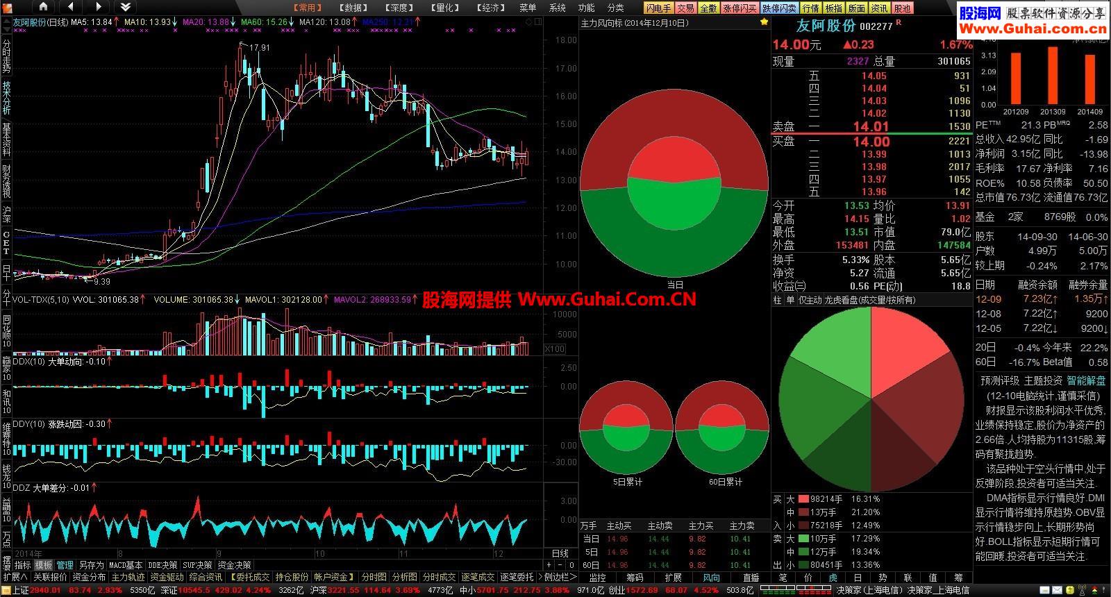1111x597 pixels.
Task: Click the 全撤 cancel-all button
Action: click(x=708, y=8)
